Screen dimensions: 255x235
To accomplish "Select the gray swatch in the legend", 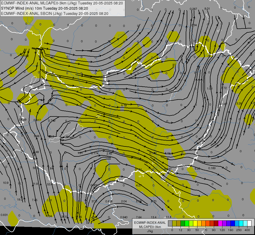I will click(170, 223).
